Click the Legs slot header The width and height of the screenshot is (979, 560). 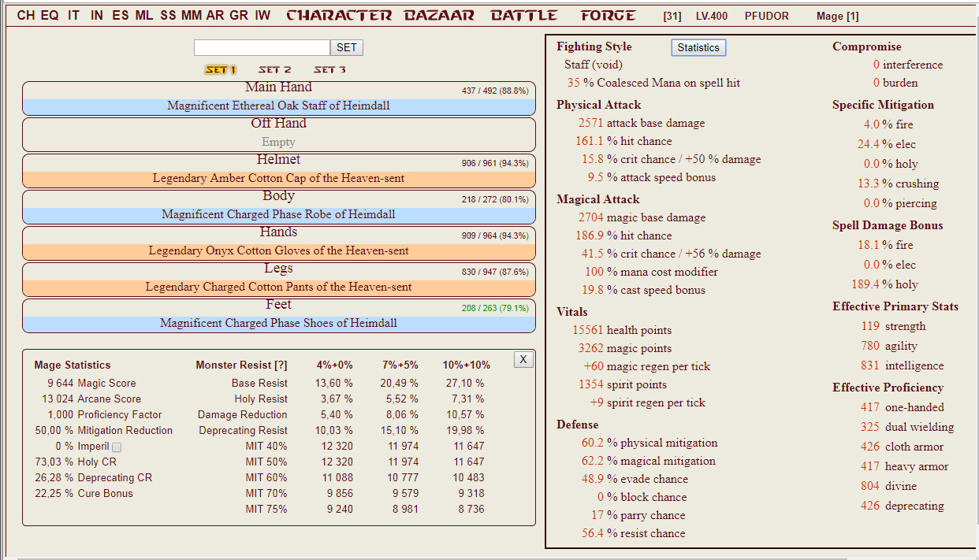[279, 269]
